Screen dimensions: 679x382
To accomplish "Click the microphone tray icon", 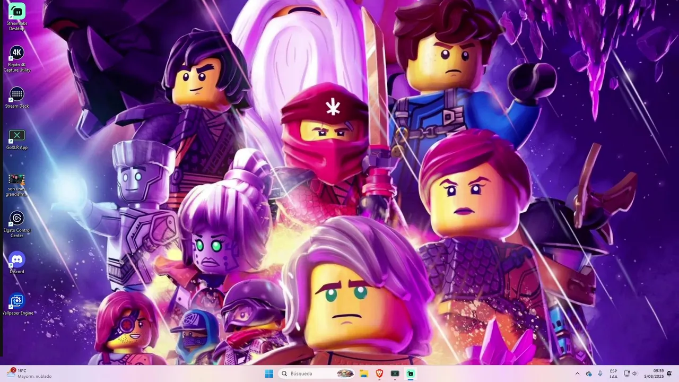I will 600,374.
